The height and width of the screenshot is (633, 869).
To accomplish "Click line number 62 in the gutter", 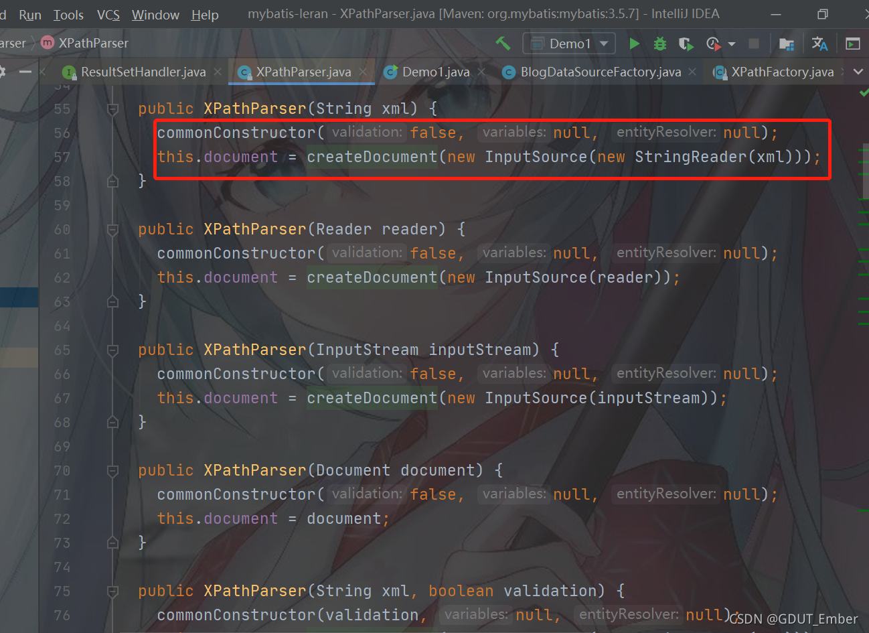I will tap(62, 278).
